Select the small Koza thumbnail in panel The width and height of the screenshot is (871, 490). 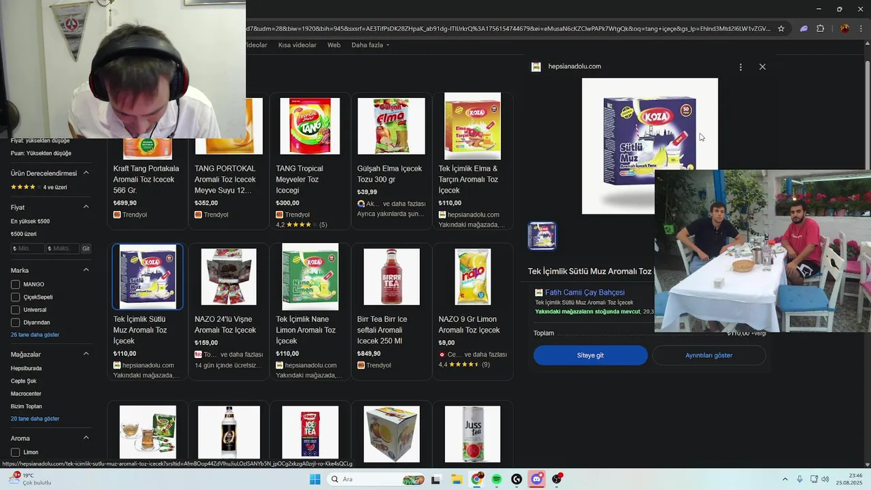542,236
